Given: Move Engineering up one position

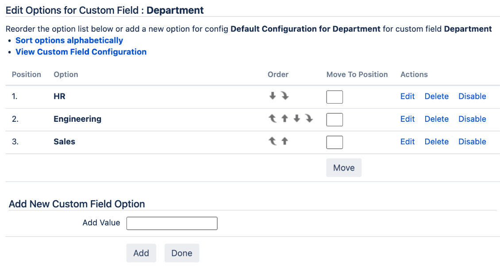Looking at the screenshot, I should [x=284, y=119].
